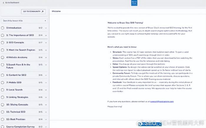
Task: Toggle circle for 8: Local Search
Action: [2, 90]
